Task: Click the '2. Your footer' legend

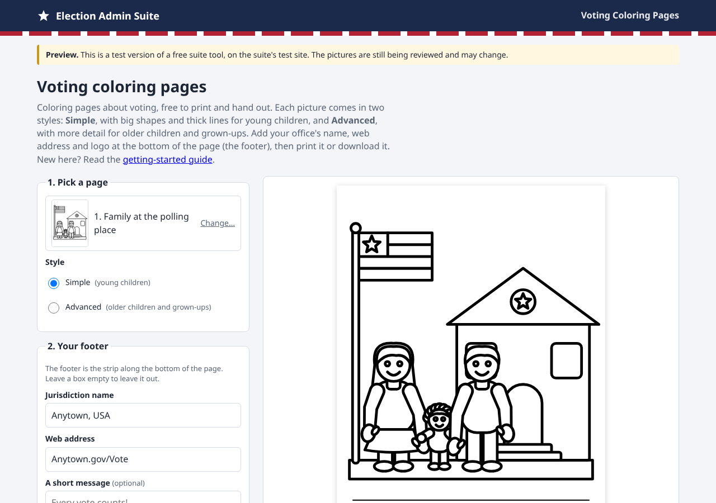Action: pyautogui.click(x=78, y=346)
